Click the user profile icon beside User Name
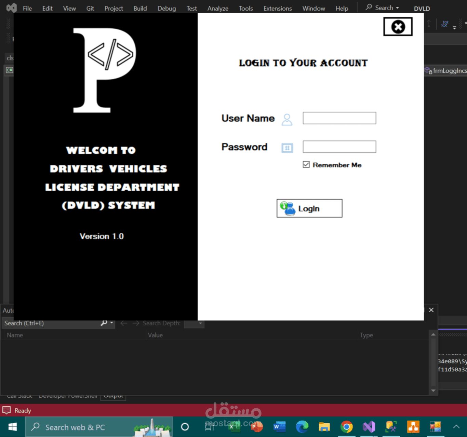 (287, 120)
